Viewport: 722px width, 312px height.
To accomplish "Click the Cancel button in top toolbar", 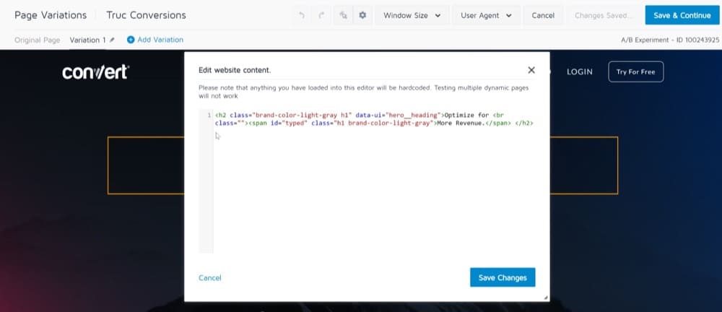I will click(x=543, y=15).
